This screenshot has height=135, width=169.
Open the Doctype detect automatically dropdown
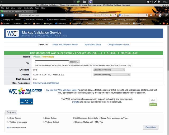(x=112, y=75)
